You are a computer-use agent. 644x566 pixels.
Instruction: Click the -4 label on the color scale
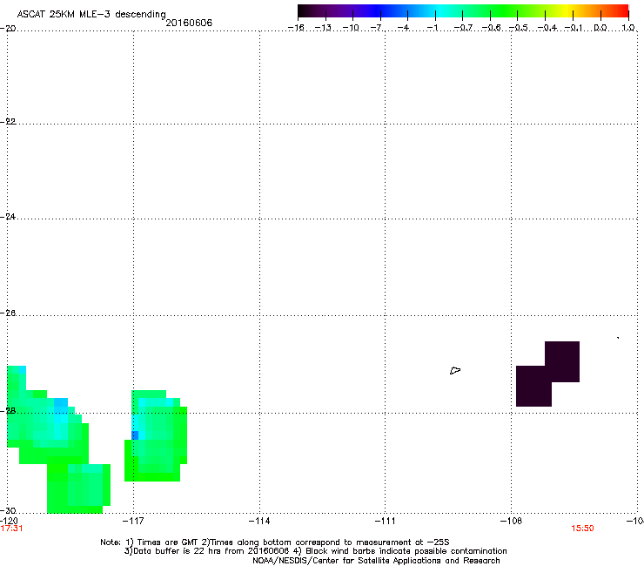[x=403, y=28]
